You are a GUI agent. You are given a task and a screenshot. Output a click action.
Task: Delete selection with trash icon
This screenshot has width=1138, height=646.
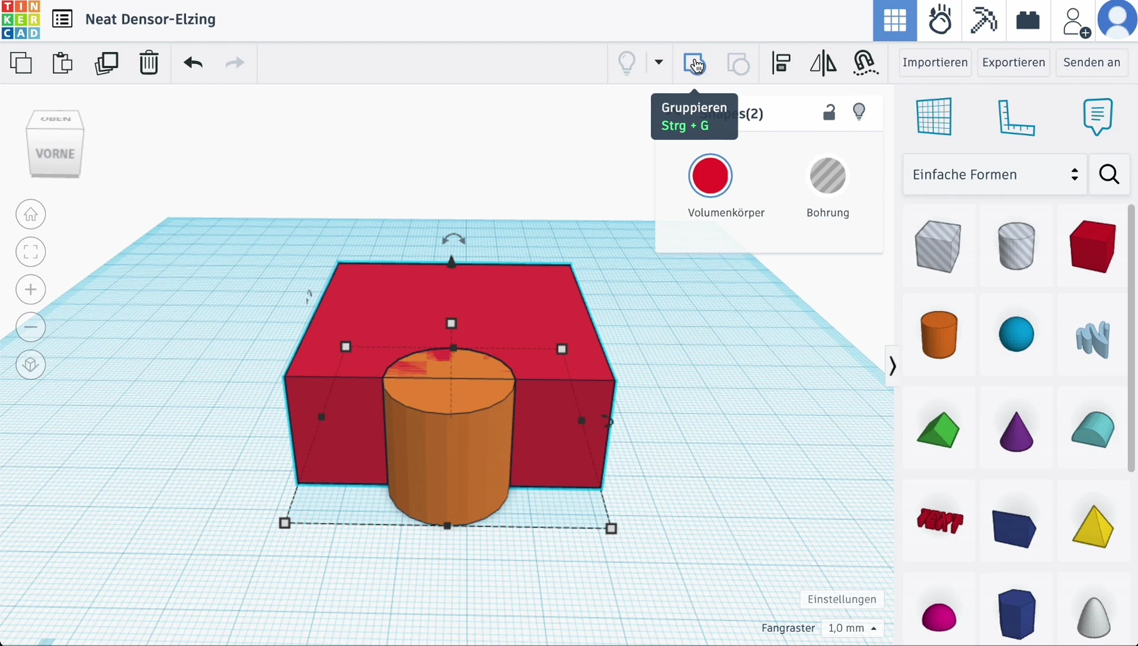[149, 62]
